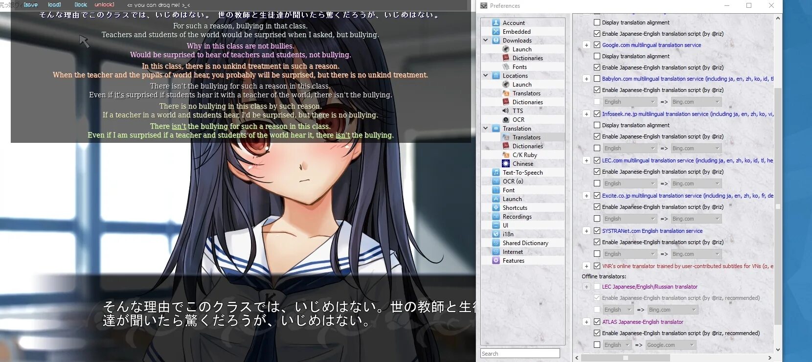Open Infoseek.ne.jp translation service link
The height and width of the screenshot is (362, 812).
pos(688,114)
